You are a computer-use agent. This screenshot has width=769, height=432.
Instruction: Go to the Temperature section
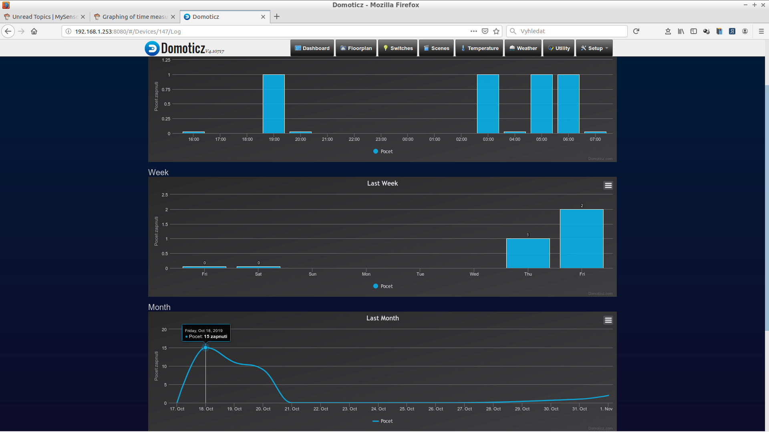point(479,48)
